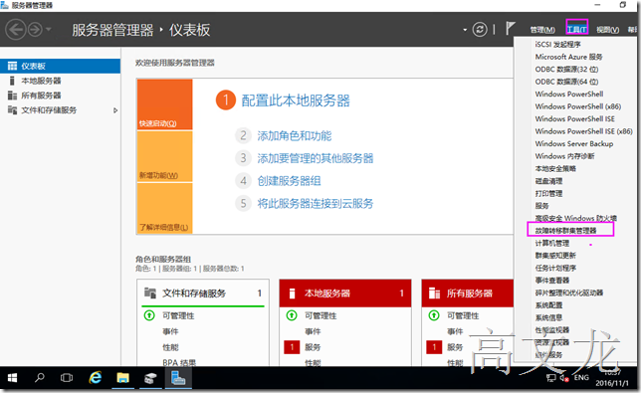Click the icon on 本地服务器 tile header
This screenshot has width=641, height=393.
292,293
